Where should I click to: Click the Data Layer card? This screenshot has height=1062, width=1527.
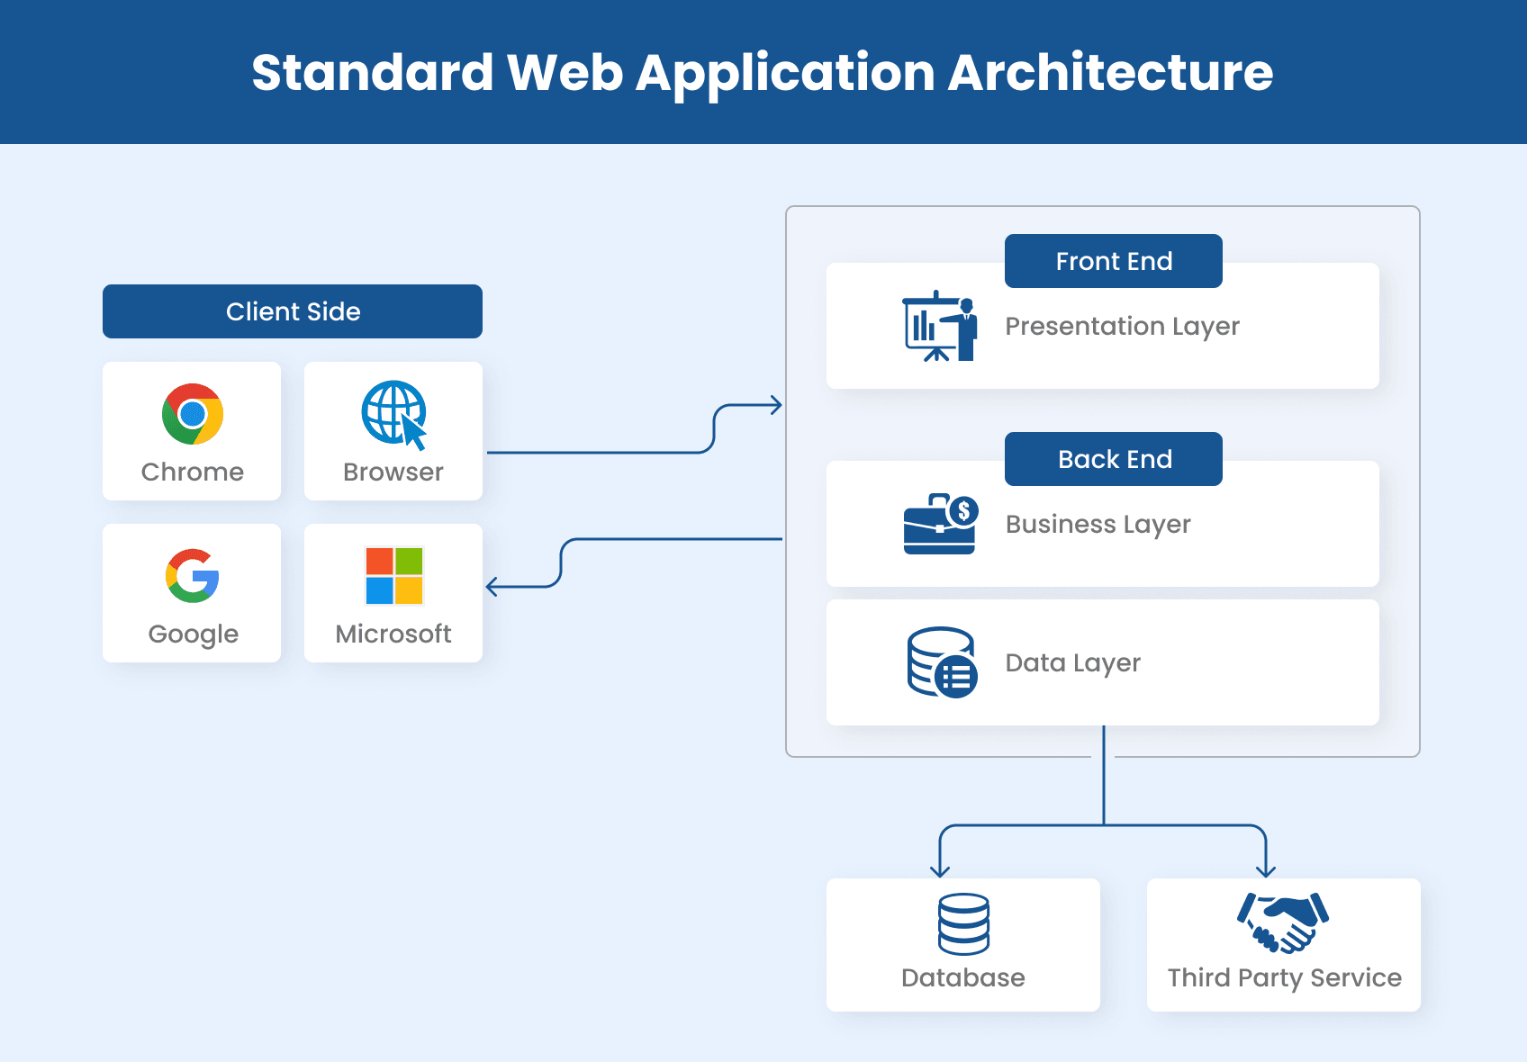pyautogui.click(x=1102, y=662)
